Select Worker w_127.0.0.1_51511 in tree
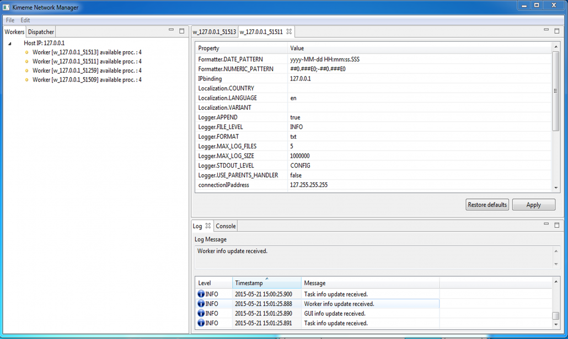The width and height of the screenshot is (568, 339). tap(87, 62)
